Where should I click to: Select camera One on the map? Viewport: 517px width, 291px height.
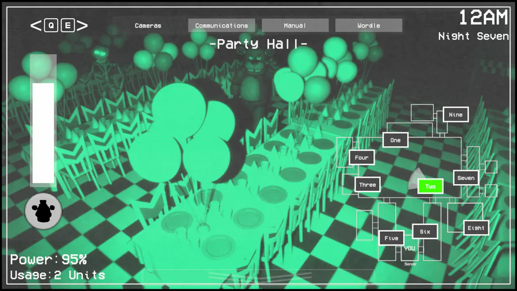[395, 140]
